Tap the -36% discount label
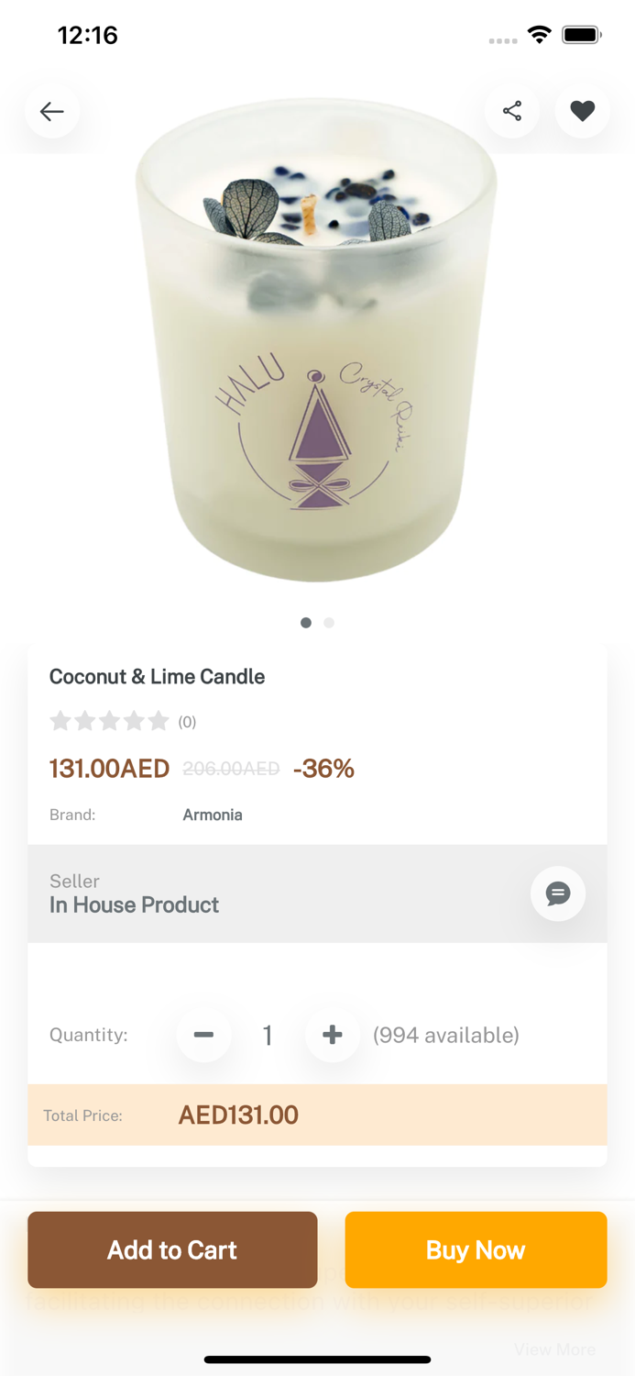This screenshot has height=1376, width=635. pos(323,769)
